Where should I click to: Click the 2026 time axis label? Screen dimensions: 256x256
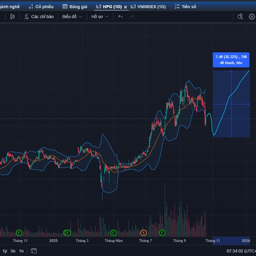[x=246, y=241]
